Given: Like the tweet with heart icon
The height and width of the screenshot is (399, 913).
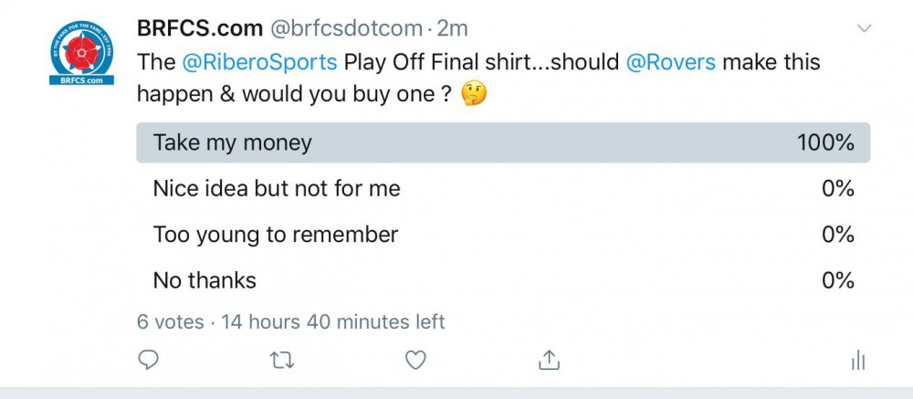Looking at the screenshot, I should pyautogui.click(x=415, y=361).
